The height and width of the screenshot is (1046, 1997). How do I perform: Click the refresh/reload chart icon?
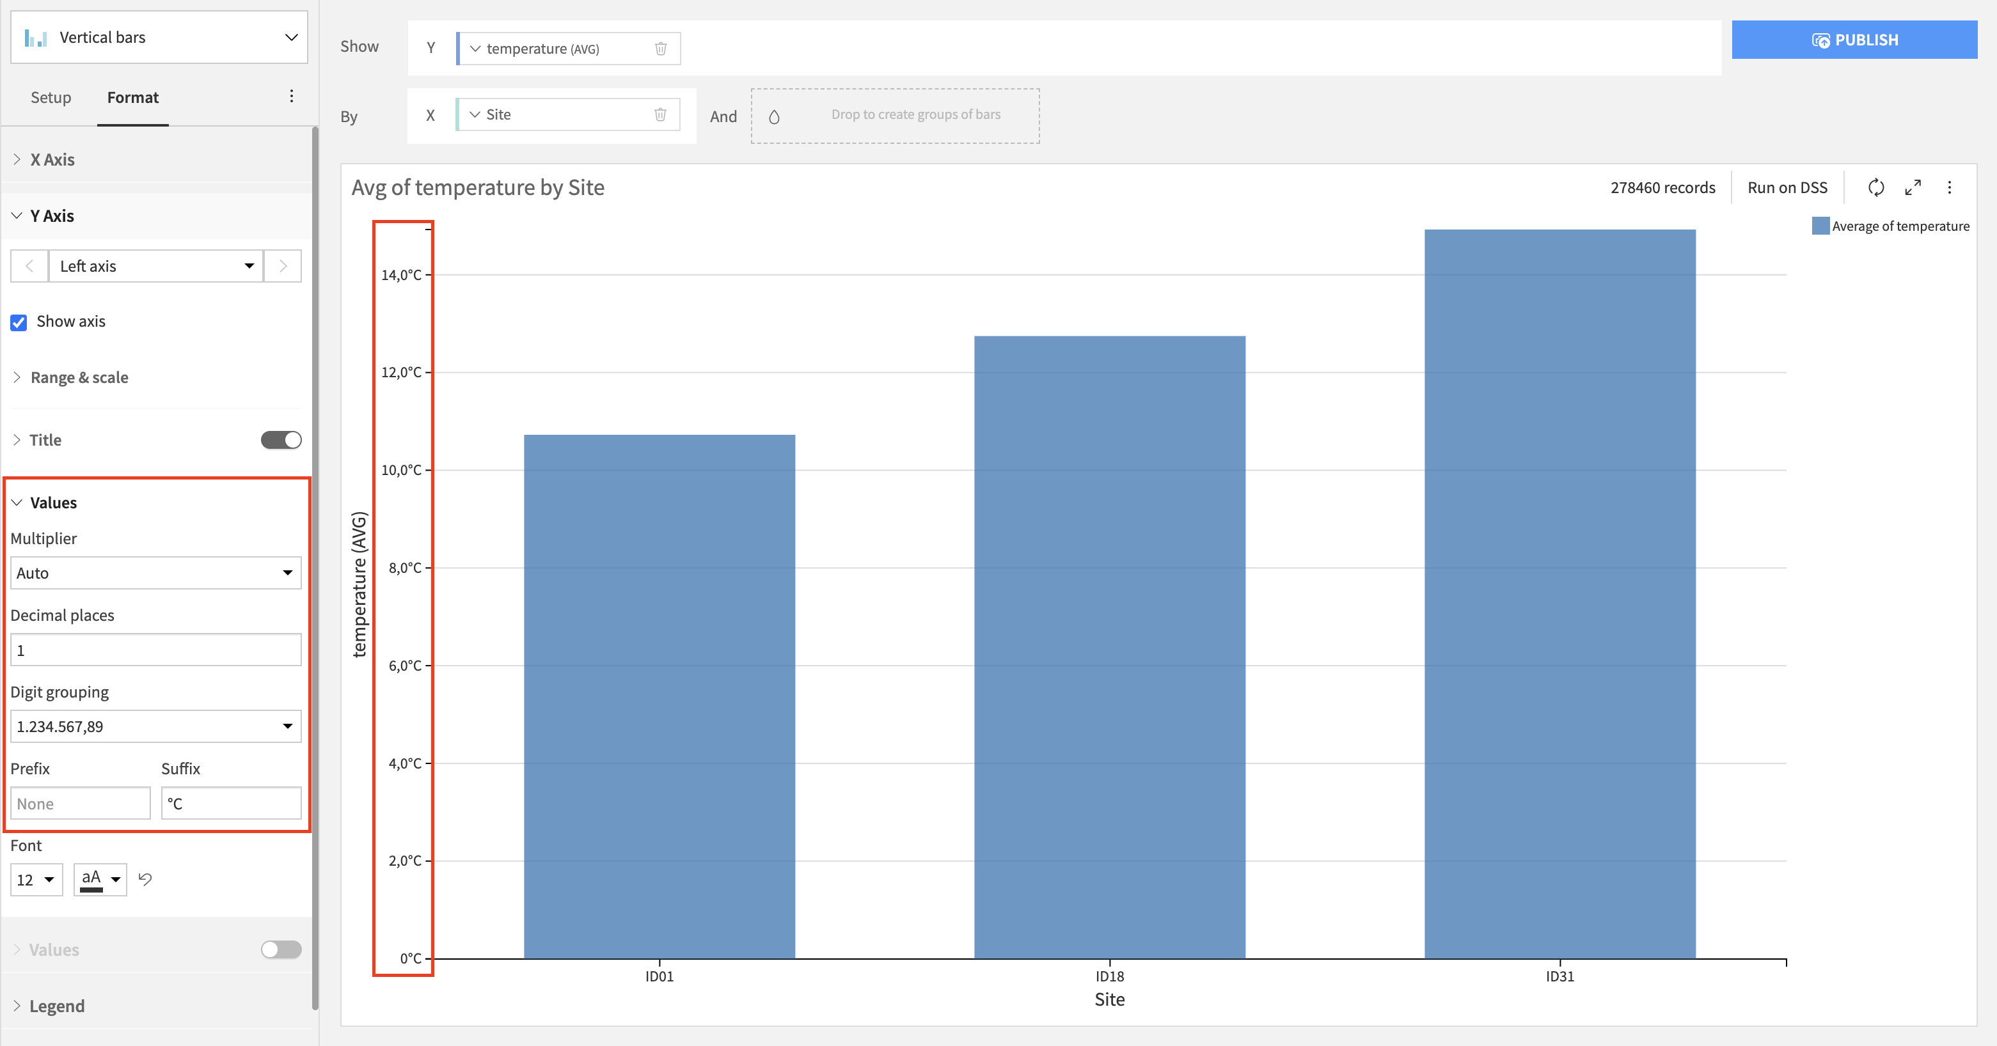(1877, 186)
